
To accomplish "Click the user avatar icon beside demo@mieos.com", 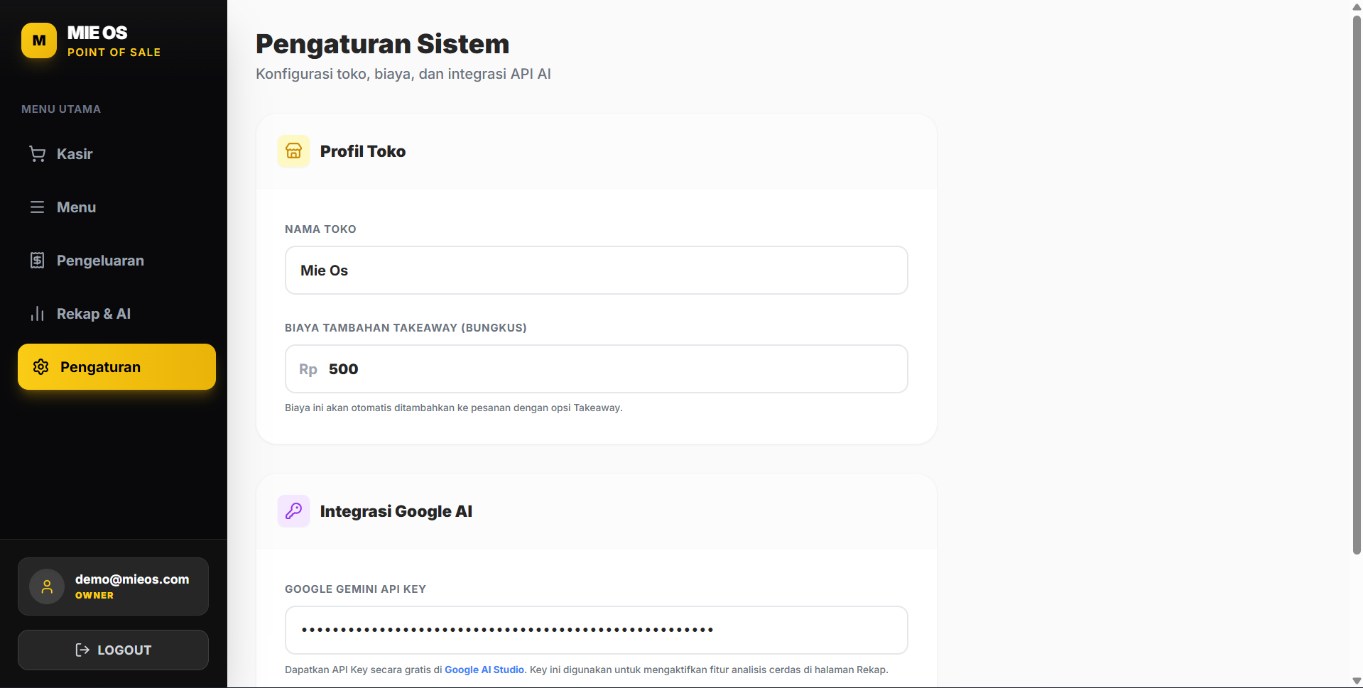I will pyautogui.click(x=47, y=586).
